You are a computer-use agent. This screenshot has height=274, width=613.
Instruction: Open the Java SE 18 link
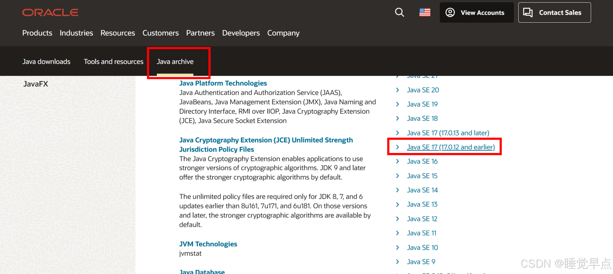pos(422,118)
